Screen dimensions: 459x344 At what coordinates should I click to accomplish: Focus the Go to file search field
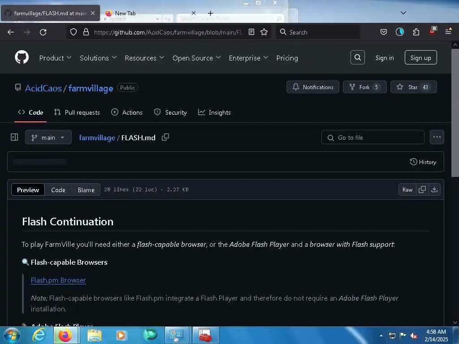point(372,137)
